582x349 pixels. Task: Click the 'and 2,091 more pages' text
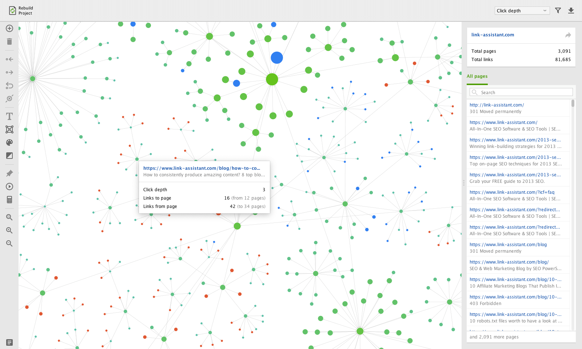[494, 337]
